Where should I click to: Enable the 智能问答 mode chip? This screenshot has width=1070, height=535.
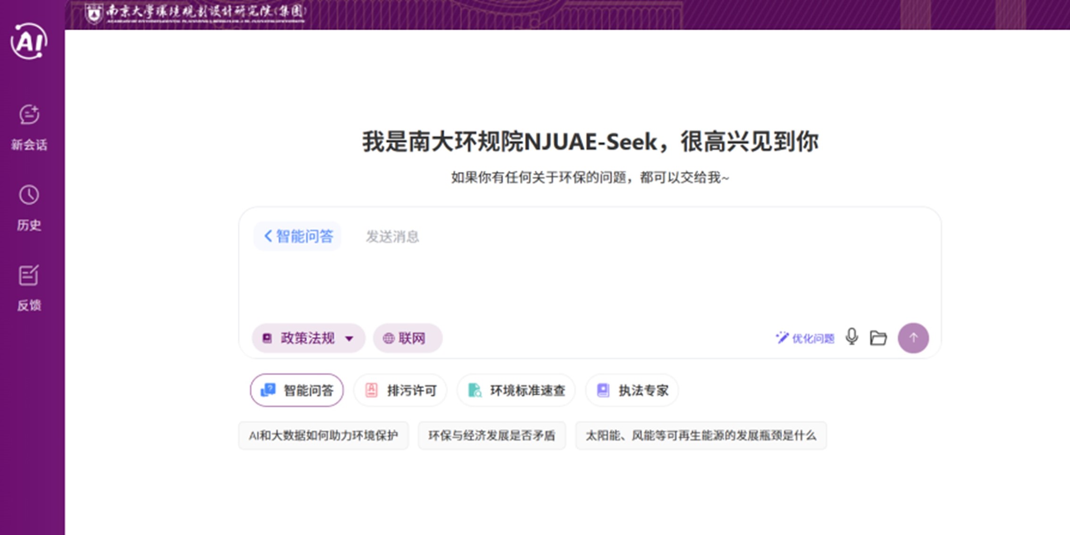click(296, 390)
